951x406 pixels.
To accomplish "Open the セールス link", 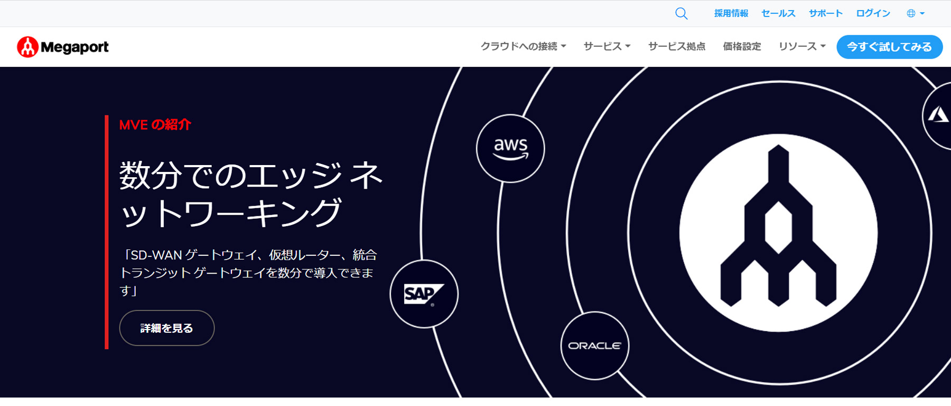I will point(778,14).
